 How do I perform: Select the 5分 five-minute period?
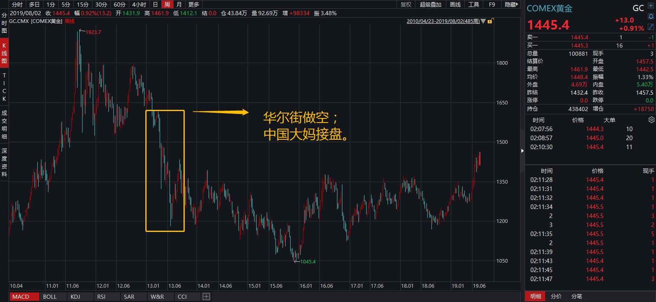66,5
